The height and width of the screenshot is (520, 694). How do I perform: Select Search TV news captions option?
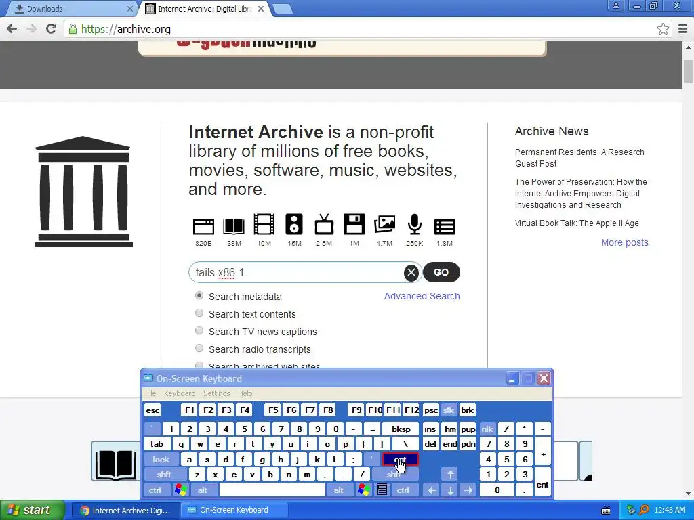[199, 330]
